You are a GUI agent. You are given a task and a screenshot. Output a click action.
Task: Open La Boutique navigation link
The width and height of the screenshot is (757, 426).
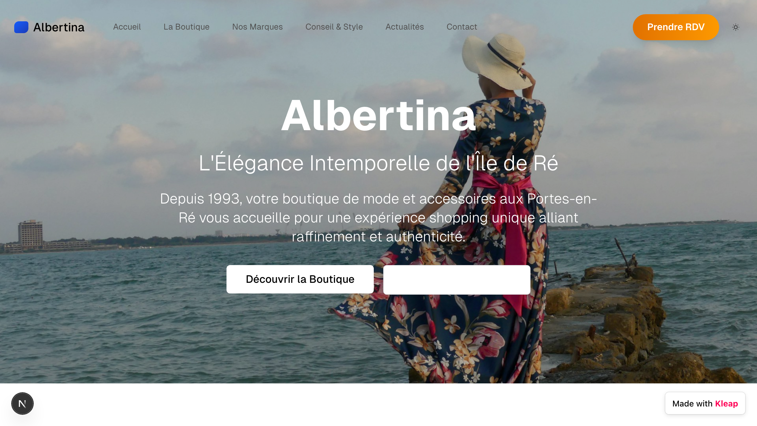(186, 27)
